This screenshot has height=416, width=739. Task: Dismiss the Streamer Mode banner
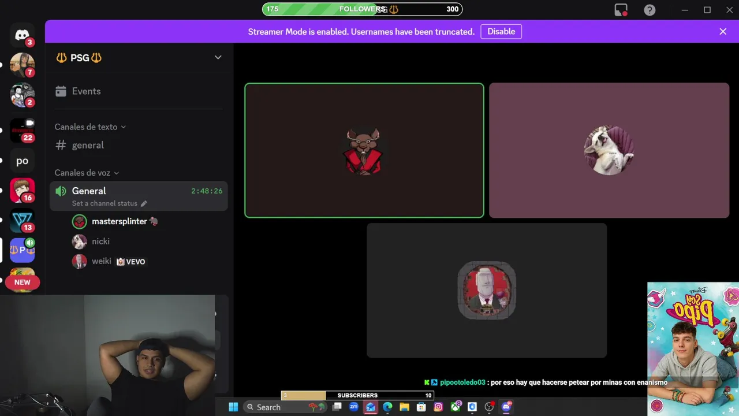click(723, 32)
